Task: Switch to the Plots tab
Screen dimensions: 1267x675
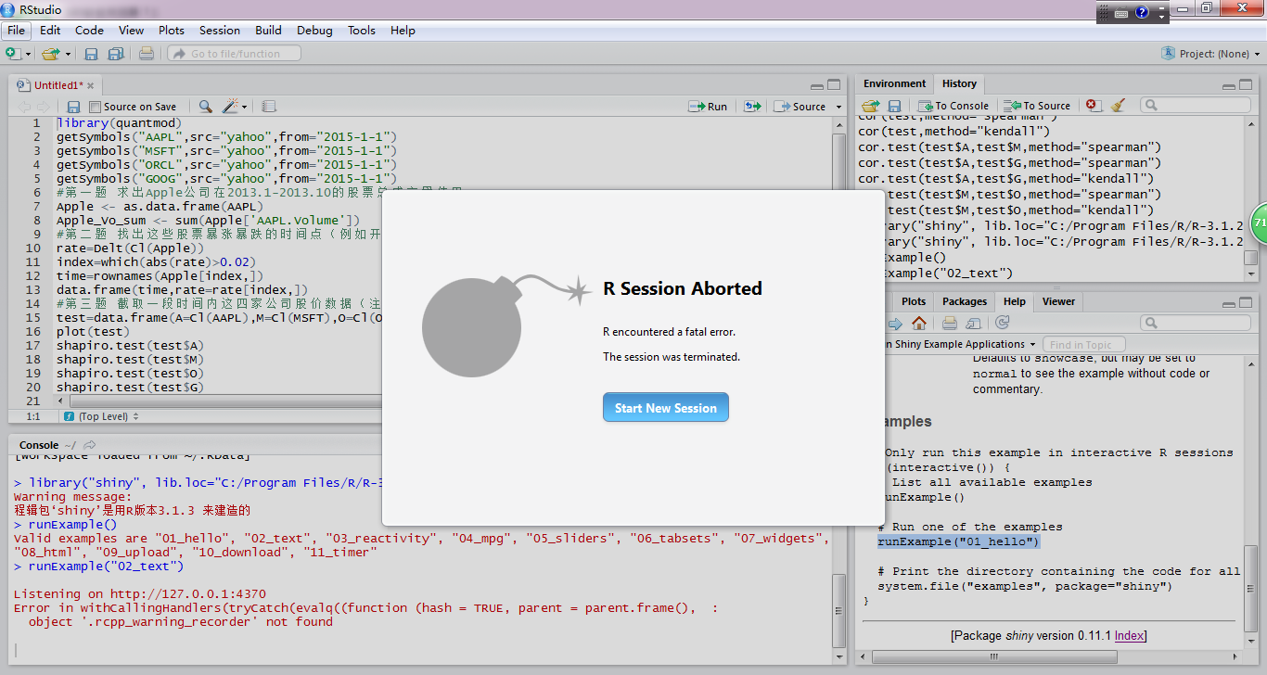Action: click(914, 301)
